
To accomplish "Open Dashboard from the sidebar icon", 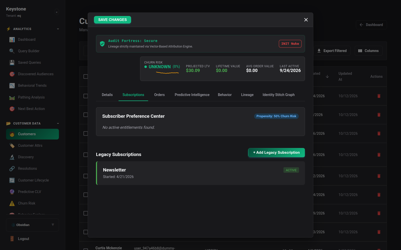I will 12,39.
